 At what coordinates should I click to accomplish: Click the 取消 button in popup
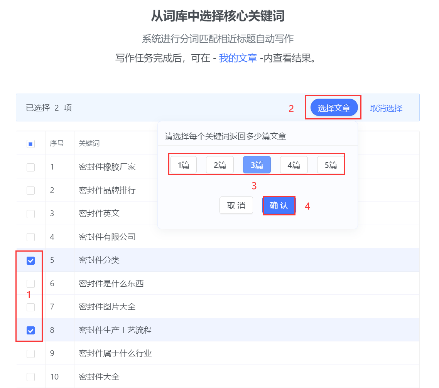pos(236,205)
